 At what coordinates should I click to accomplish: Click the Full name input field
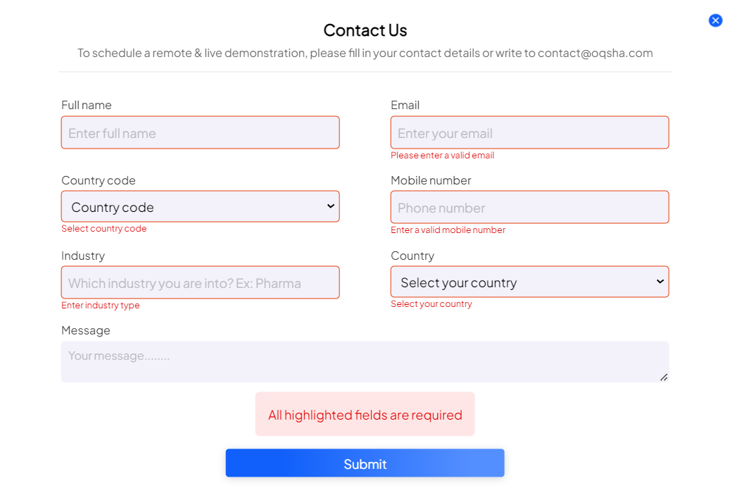click(200, 132)
